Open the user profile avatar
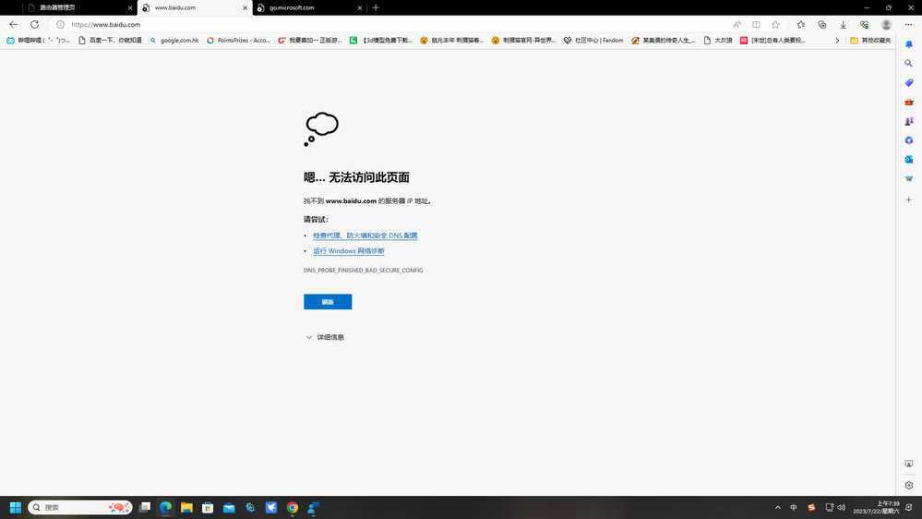This screenshot has width=922, height=519. pos(886,25)
